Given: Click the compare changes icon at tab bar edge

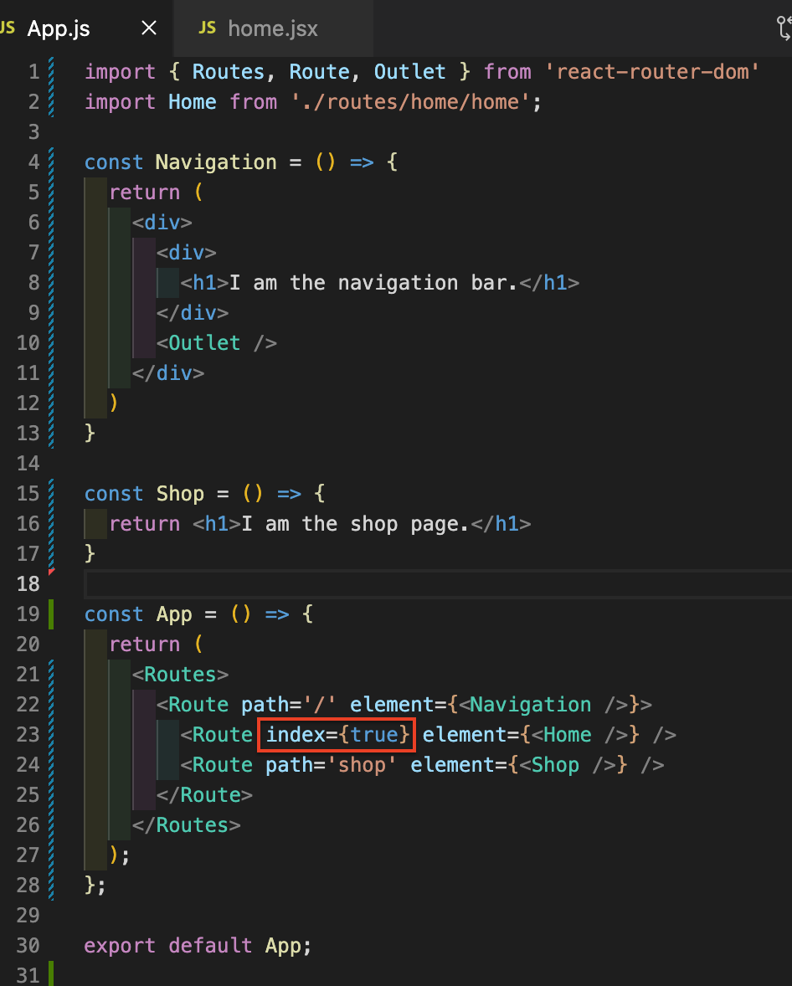Looking at the screenshot, I should coord(784,28).
